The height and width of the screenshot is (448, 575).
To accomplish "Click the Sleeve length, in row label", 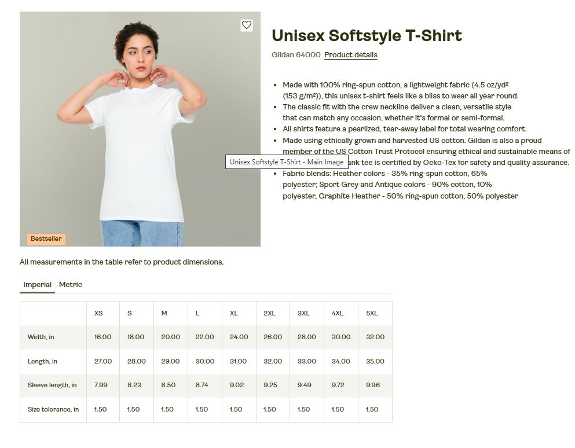I will pyautogui.click(x=52, y=385).
